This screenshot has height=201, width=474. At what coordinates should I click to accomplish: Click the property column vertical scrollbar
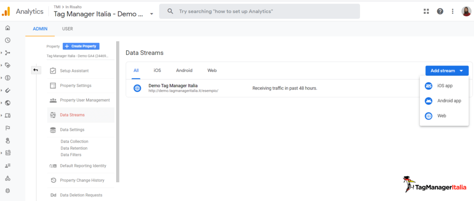click(118, 112)
